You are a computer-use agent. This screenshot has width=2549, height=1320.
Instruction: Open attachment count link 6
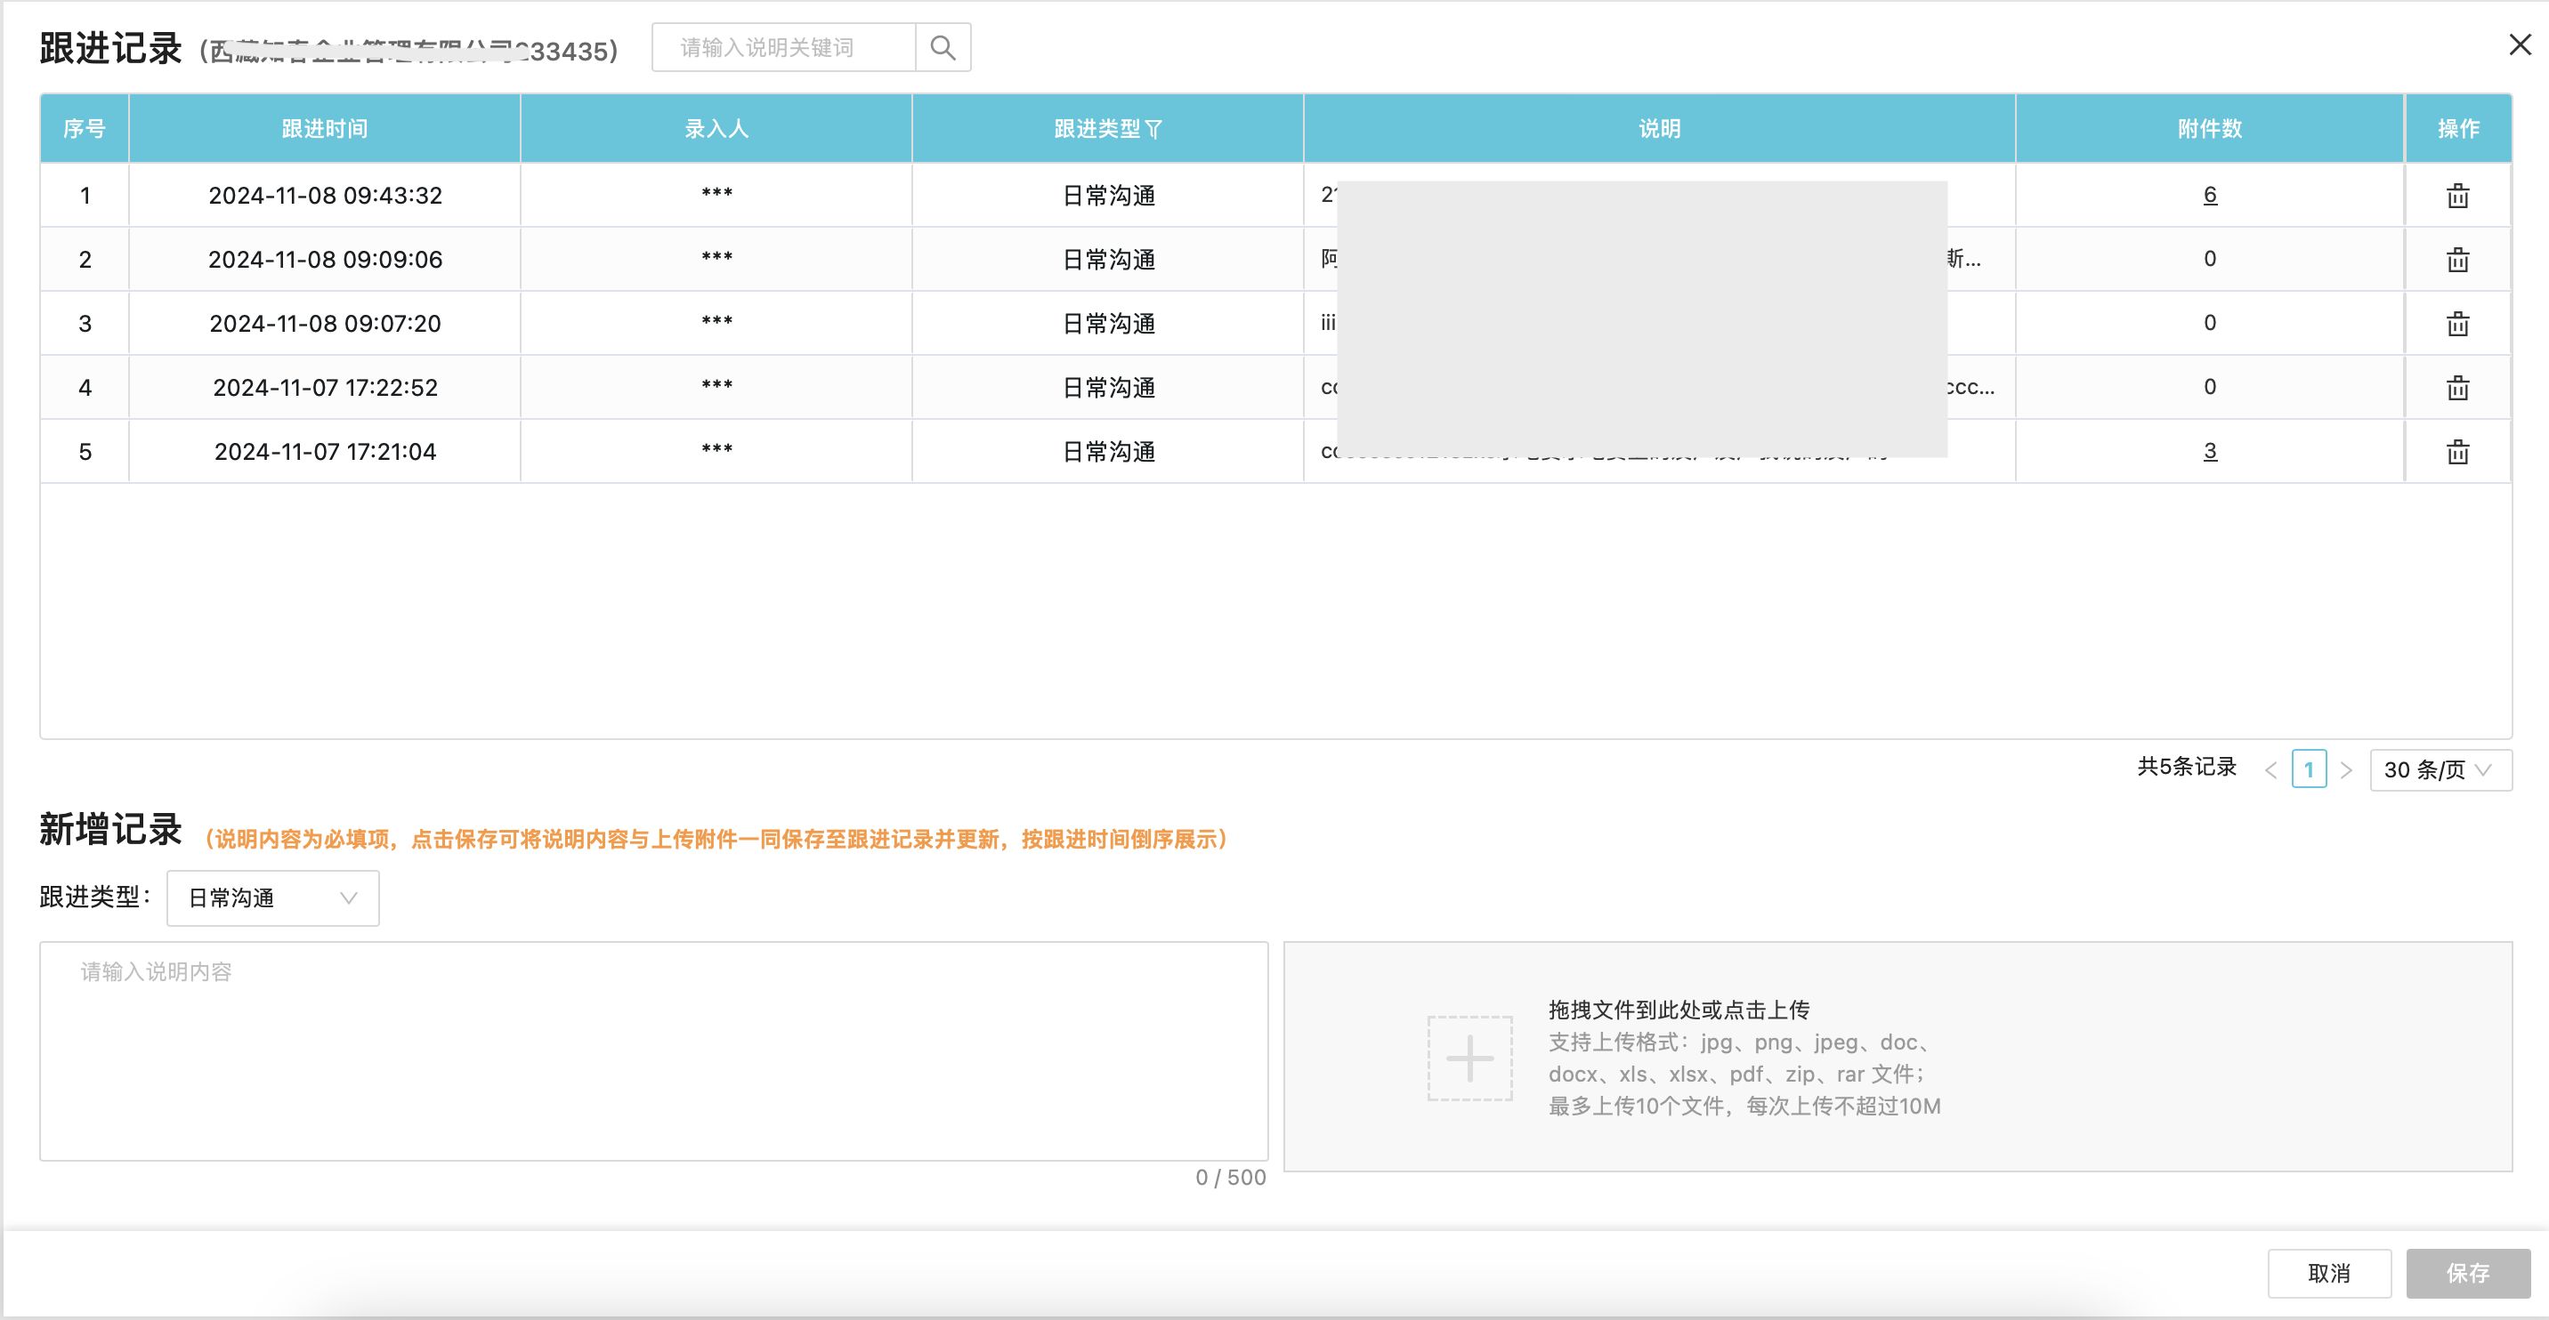[x=2210, y=195]
